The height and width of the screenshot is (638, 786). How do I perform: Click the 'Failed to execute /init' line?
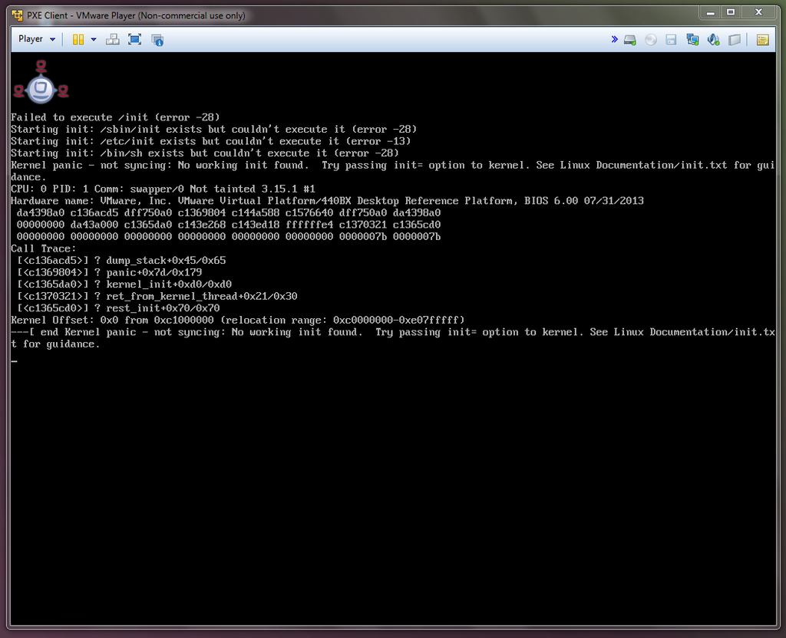pos(115,117)
